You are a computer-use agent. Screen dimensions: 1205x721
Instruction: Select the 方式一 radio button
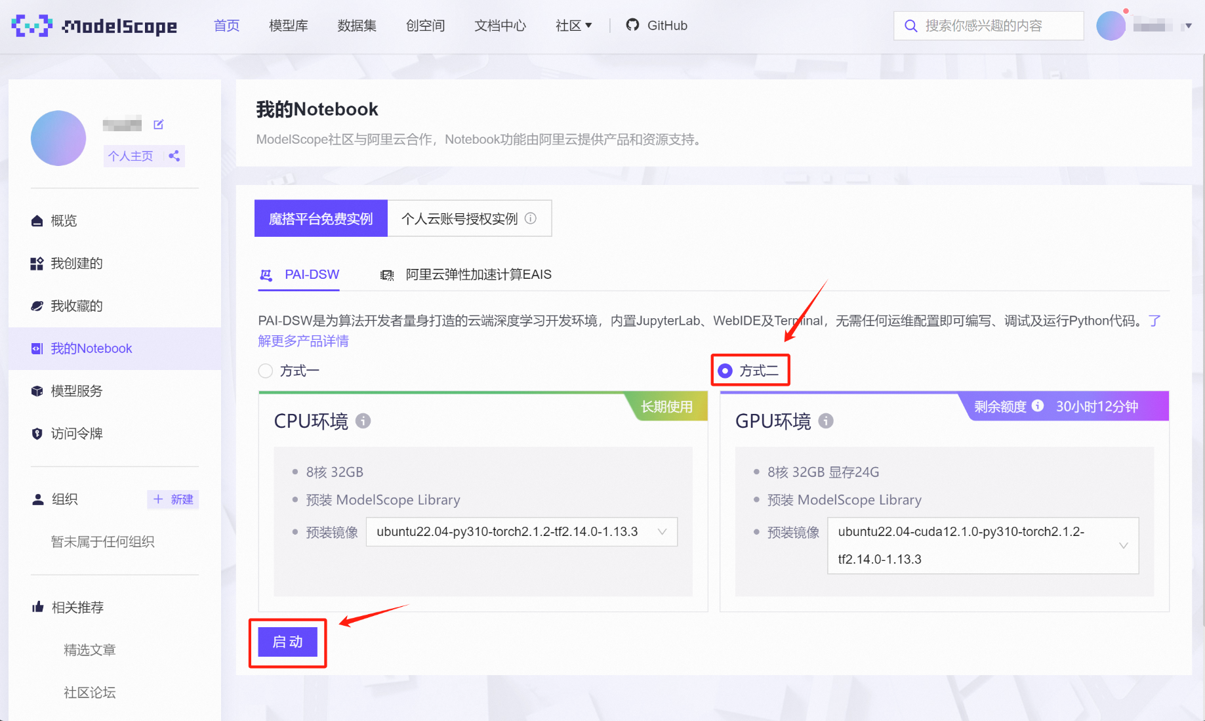coord(266,371)
